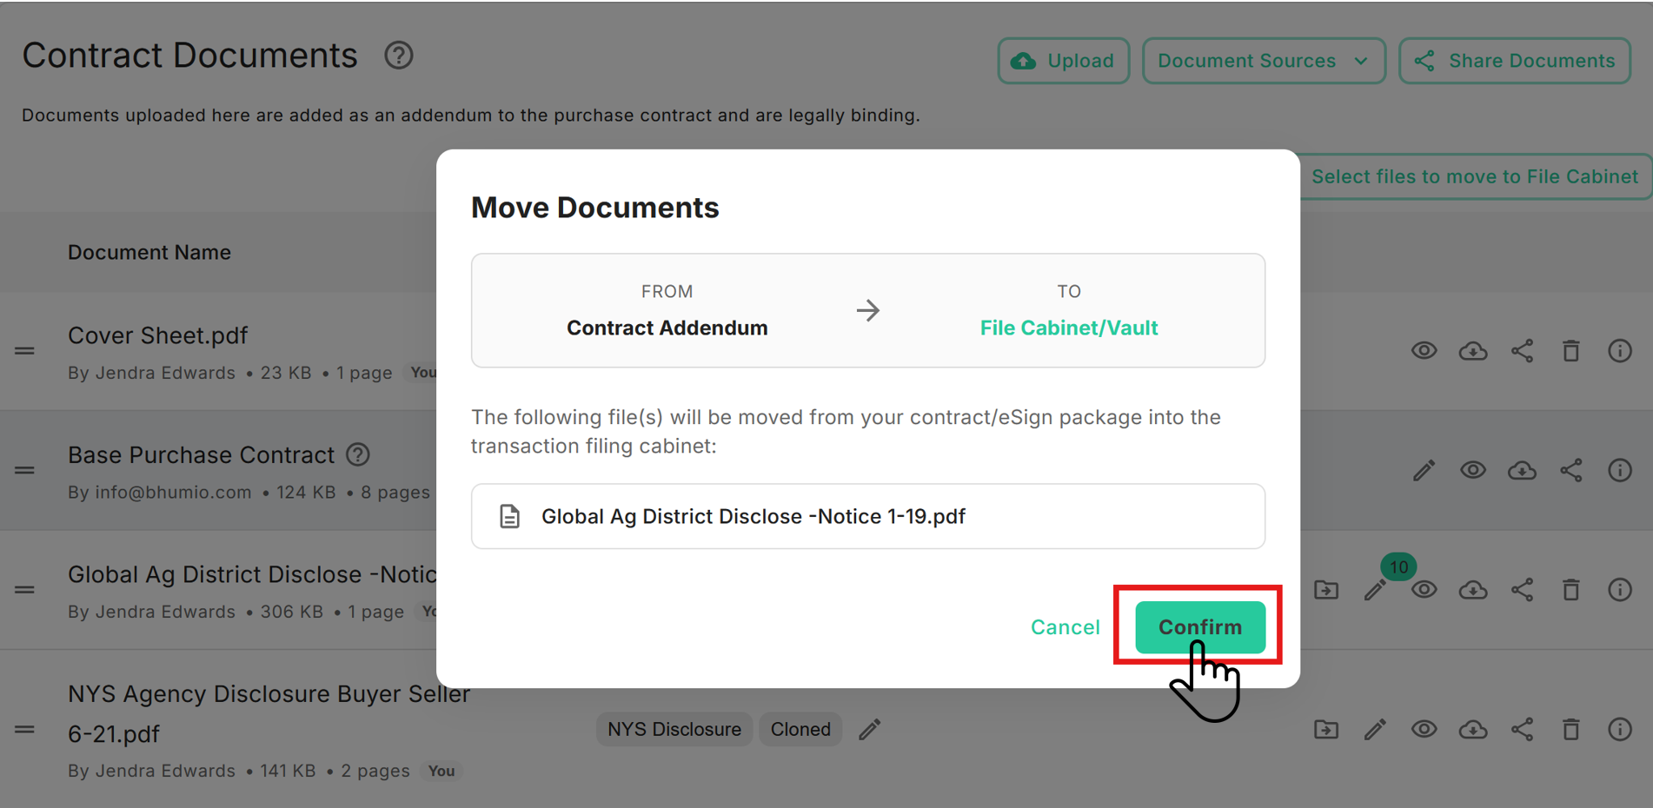Viewport: 1653px width, 808px height.
Task: Click Cover Sheet.pdf document name
Action: [157, 335]
